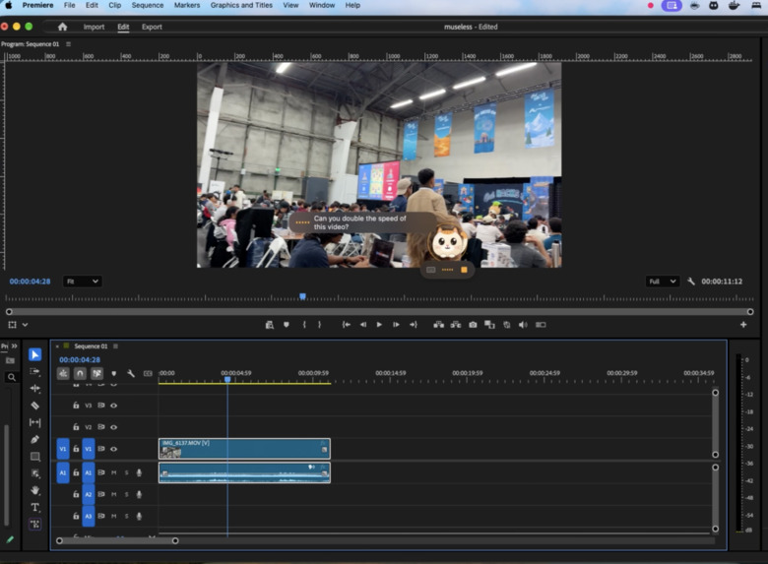This screenshot has width=768, height=564.
Task: Open timeline display settings wrench
Action: pos(130,374)
